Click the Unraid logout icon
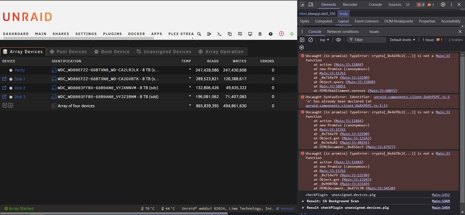 [209, 34]
